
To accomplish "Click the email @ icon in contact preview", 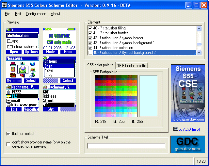I will (x=9, y=101).
